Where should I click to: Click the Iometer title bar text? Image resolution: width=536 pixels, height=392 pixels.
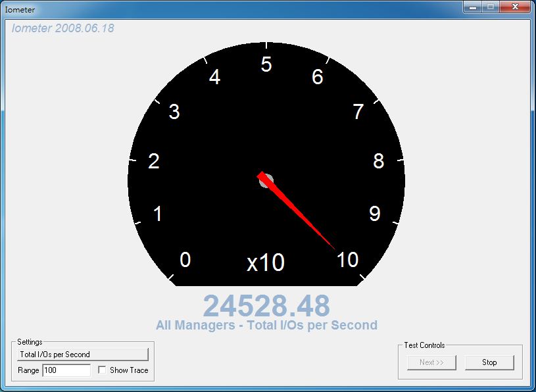pyautogui.click(x=20, y=10)
